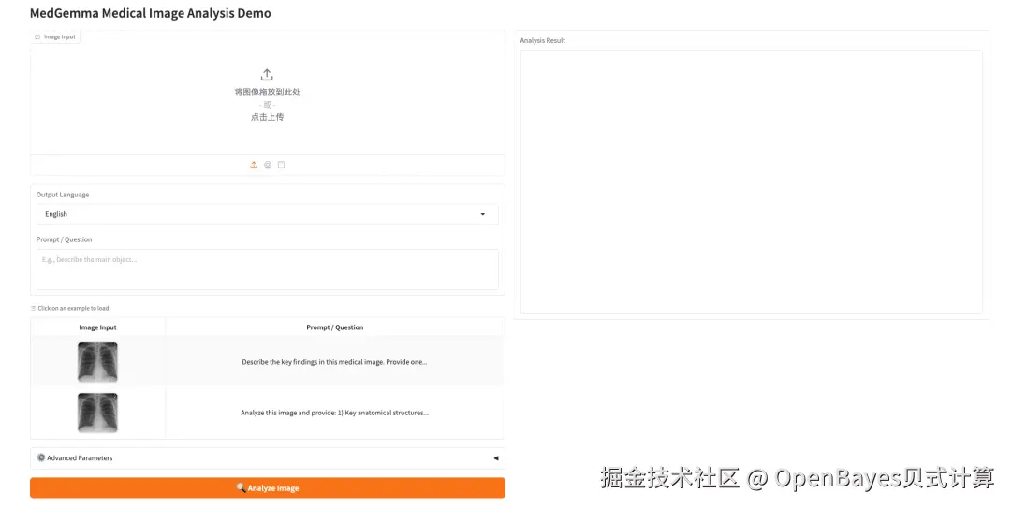Click the '将图像拖放到此处' drop text
Screen dimensions: 1011x508
(267, 93)
